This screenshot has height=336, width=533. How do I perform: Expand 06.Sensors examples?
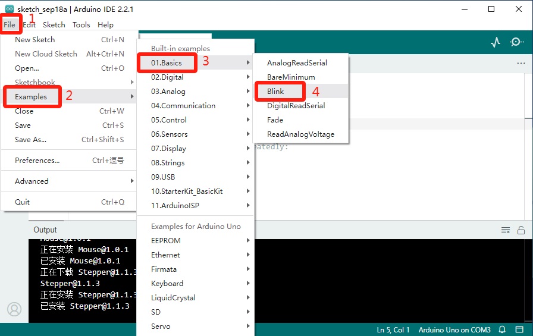coord(196,134)
